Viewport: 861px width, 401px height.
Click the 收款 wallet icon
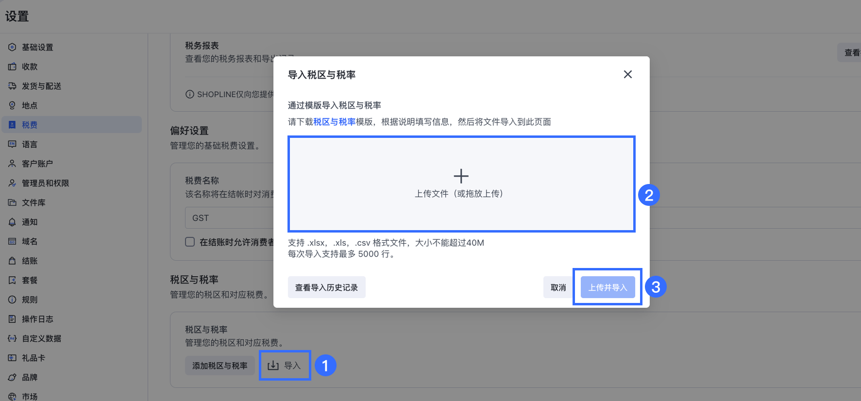pos(12,67)
